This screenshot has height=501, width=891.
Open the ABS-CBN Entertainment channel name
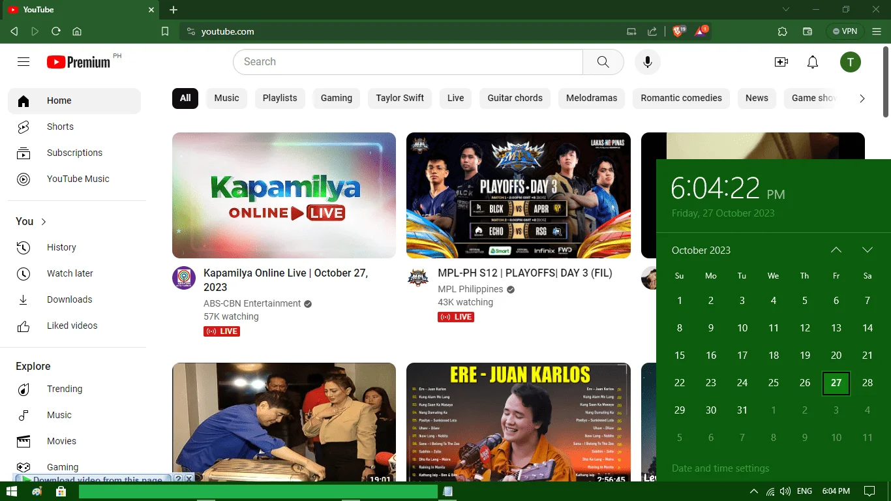pyautogui.click(x=252, y=303)
